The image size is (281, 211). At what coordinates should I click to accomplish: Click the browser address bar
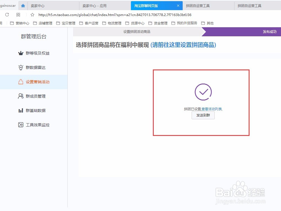[x=112, y=14]
